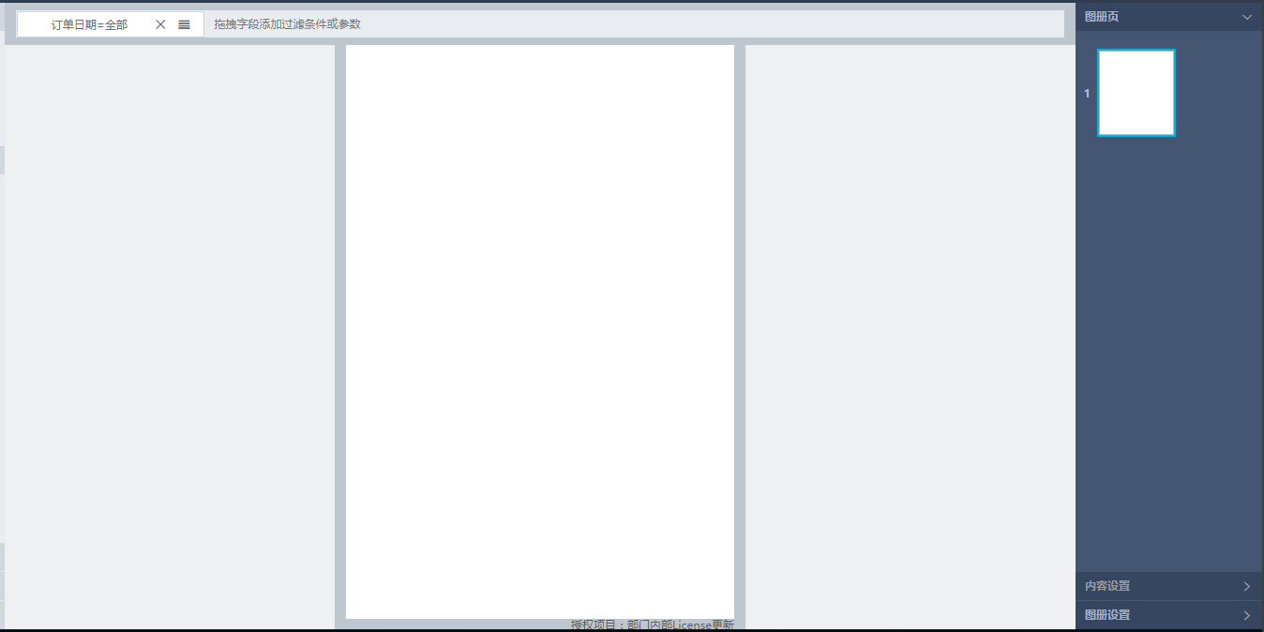Select the 订单日期=全部 filter chip

(110, 24)
